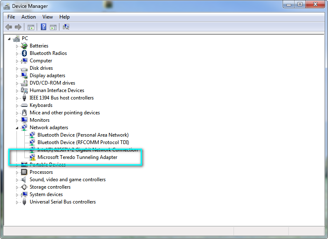Screen dimensions: 328x239
Task: Select the Disk drives label
Action: point(41,68)
